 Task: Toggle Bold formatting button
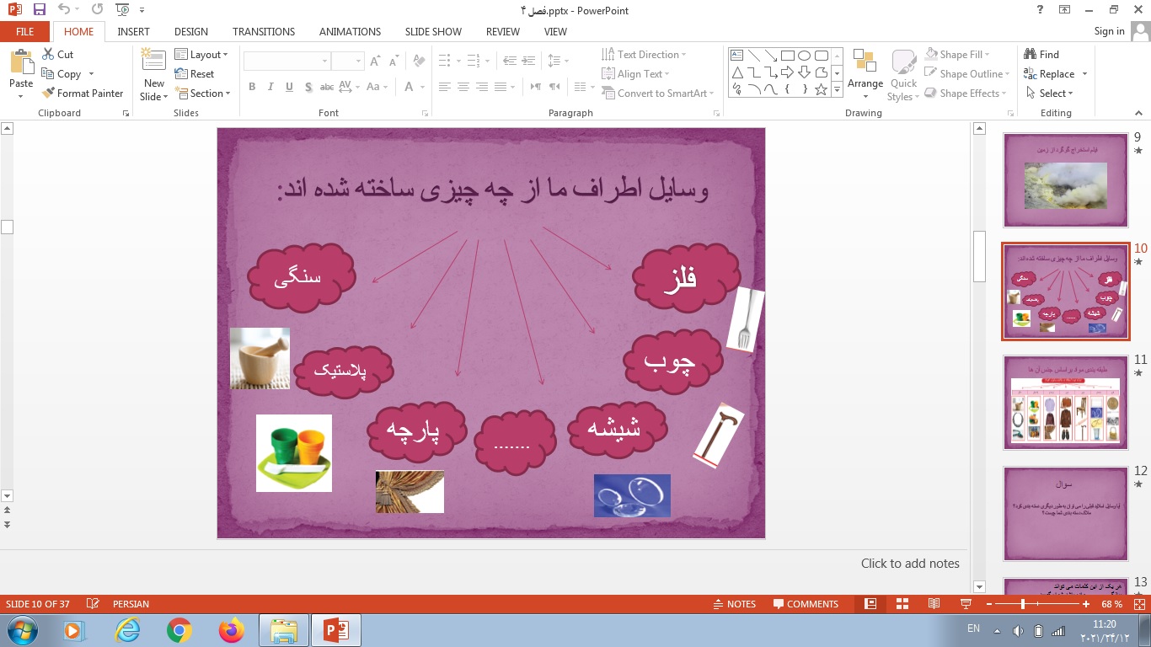click(252, 87)
